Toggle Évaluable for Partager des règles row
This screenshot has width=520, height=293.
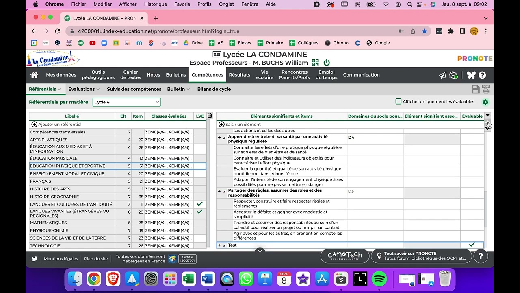click(472, 193)
